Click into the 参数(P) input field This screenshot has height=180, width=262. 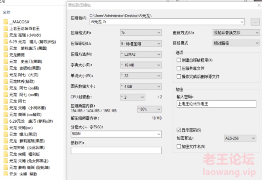(116, 151)
